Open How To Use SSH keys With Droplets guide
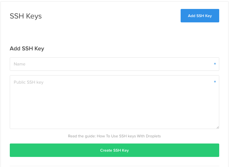The height and width of the screenshot is (167, 229). [129, 136]
